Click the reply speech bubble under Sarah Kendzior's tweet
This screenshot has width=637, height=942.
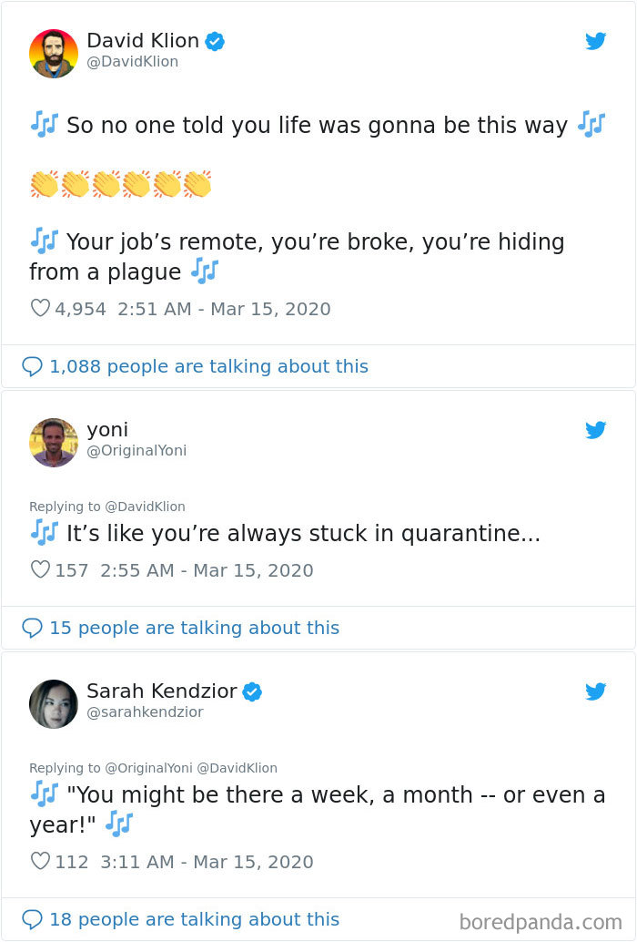[x=34, y=918]
